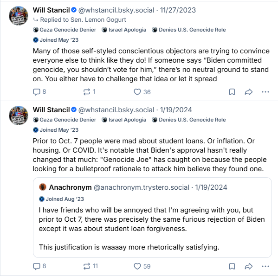Share the 1/19/2024 quote post
This screenshot has width=278, height=276.
249,266
